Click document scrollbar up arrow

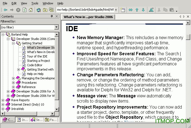(188, 23)
